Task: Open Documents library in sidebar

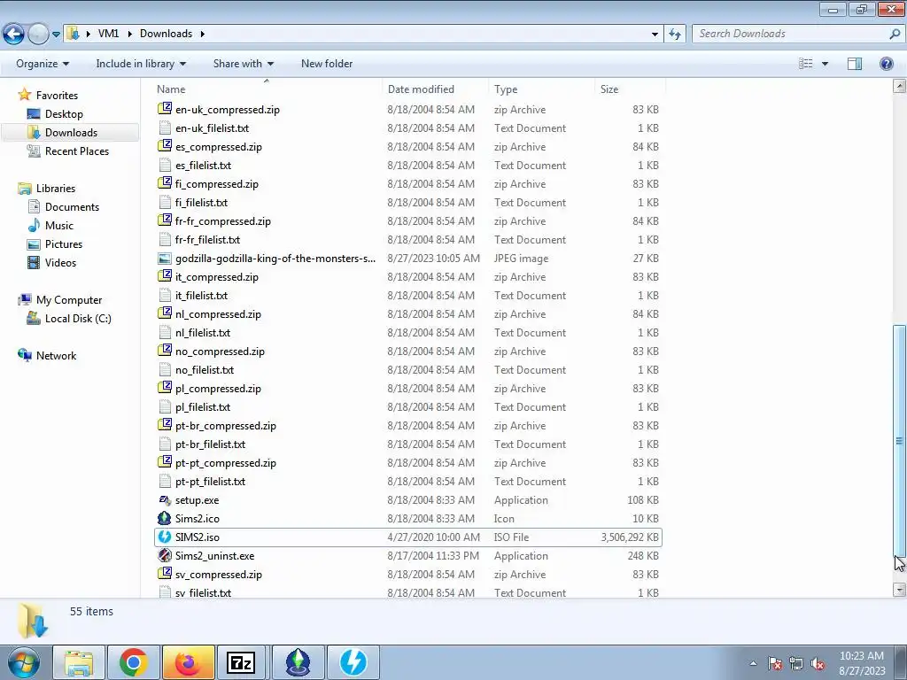Action: coord(72,207)
